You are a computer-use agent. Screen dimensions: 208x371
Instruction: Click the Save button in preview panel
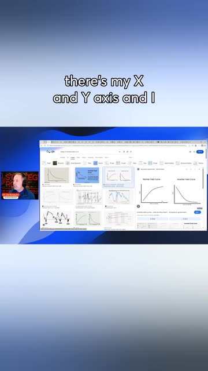click(x=185, y=219)
